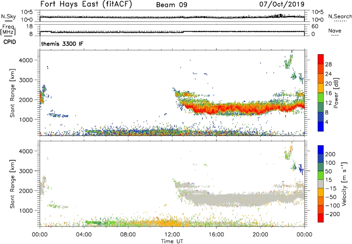This screenshot has height=244, width=352.
Task: Select the red bottom Velocity color segment
Action: tap(321, 218)
